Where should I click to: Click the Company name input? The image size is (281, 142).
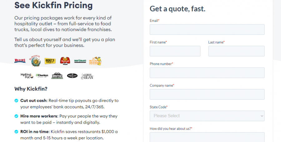[x=207, y=94]
